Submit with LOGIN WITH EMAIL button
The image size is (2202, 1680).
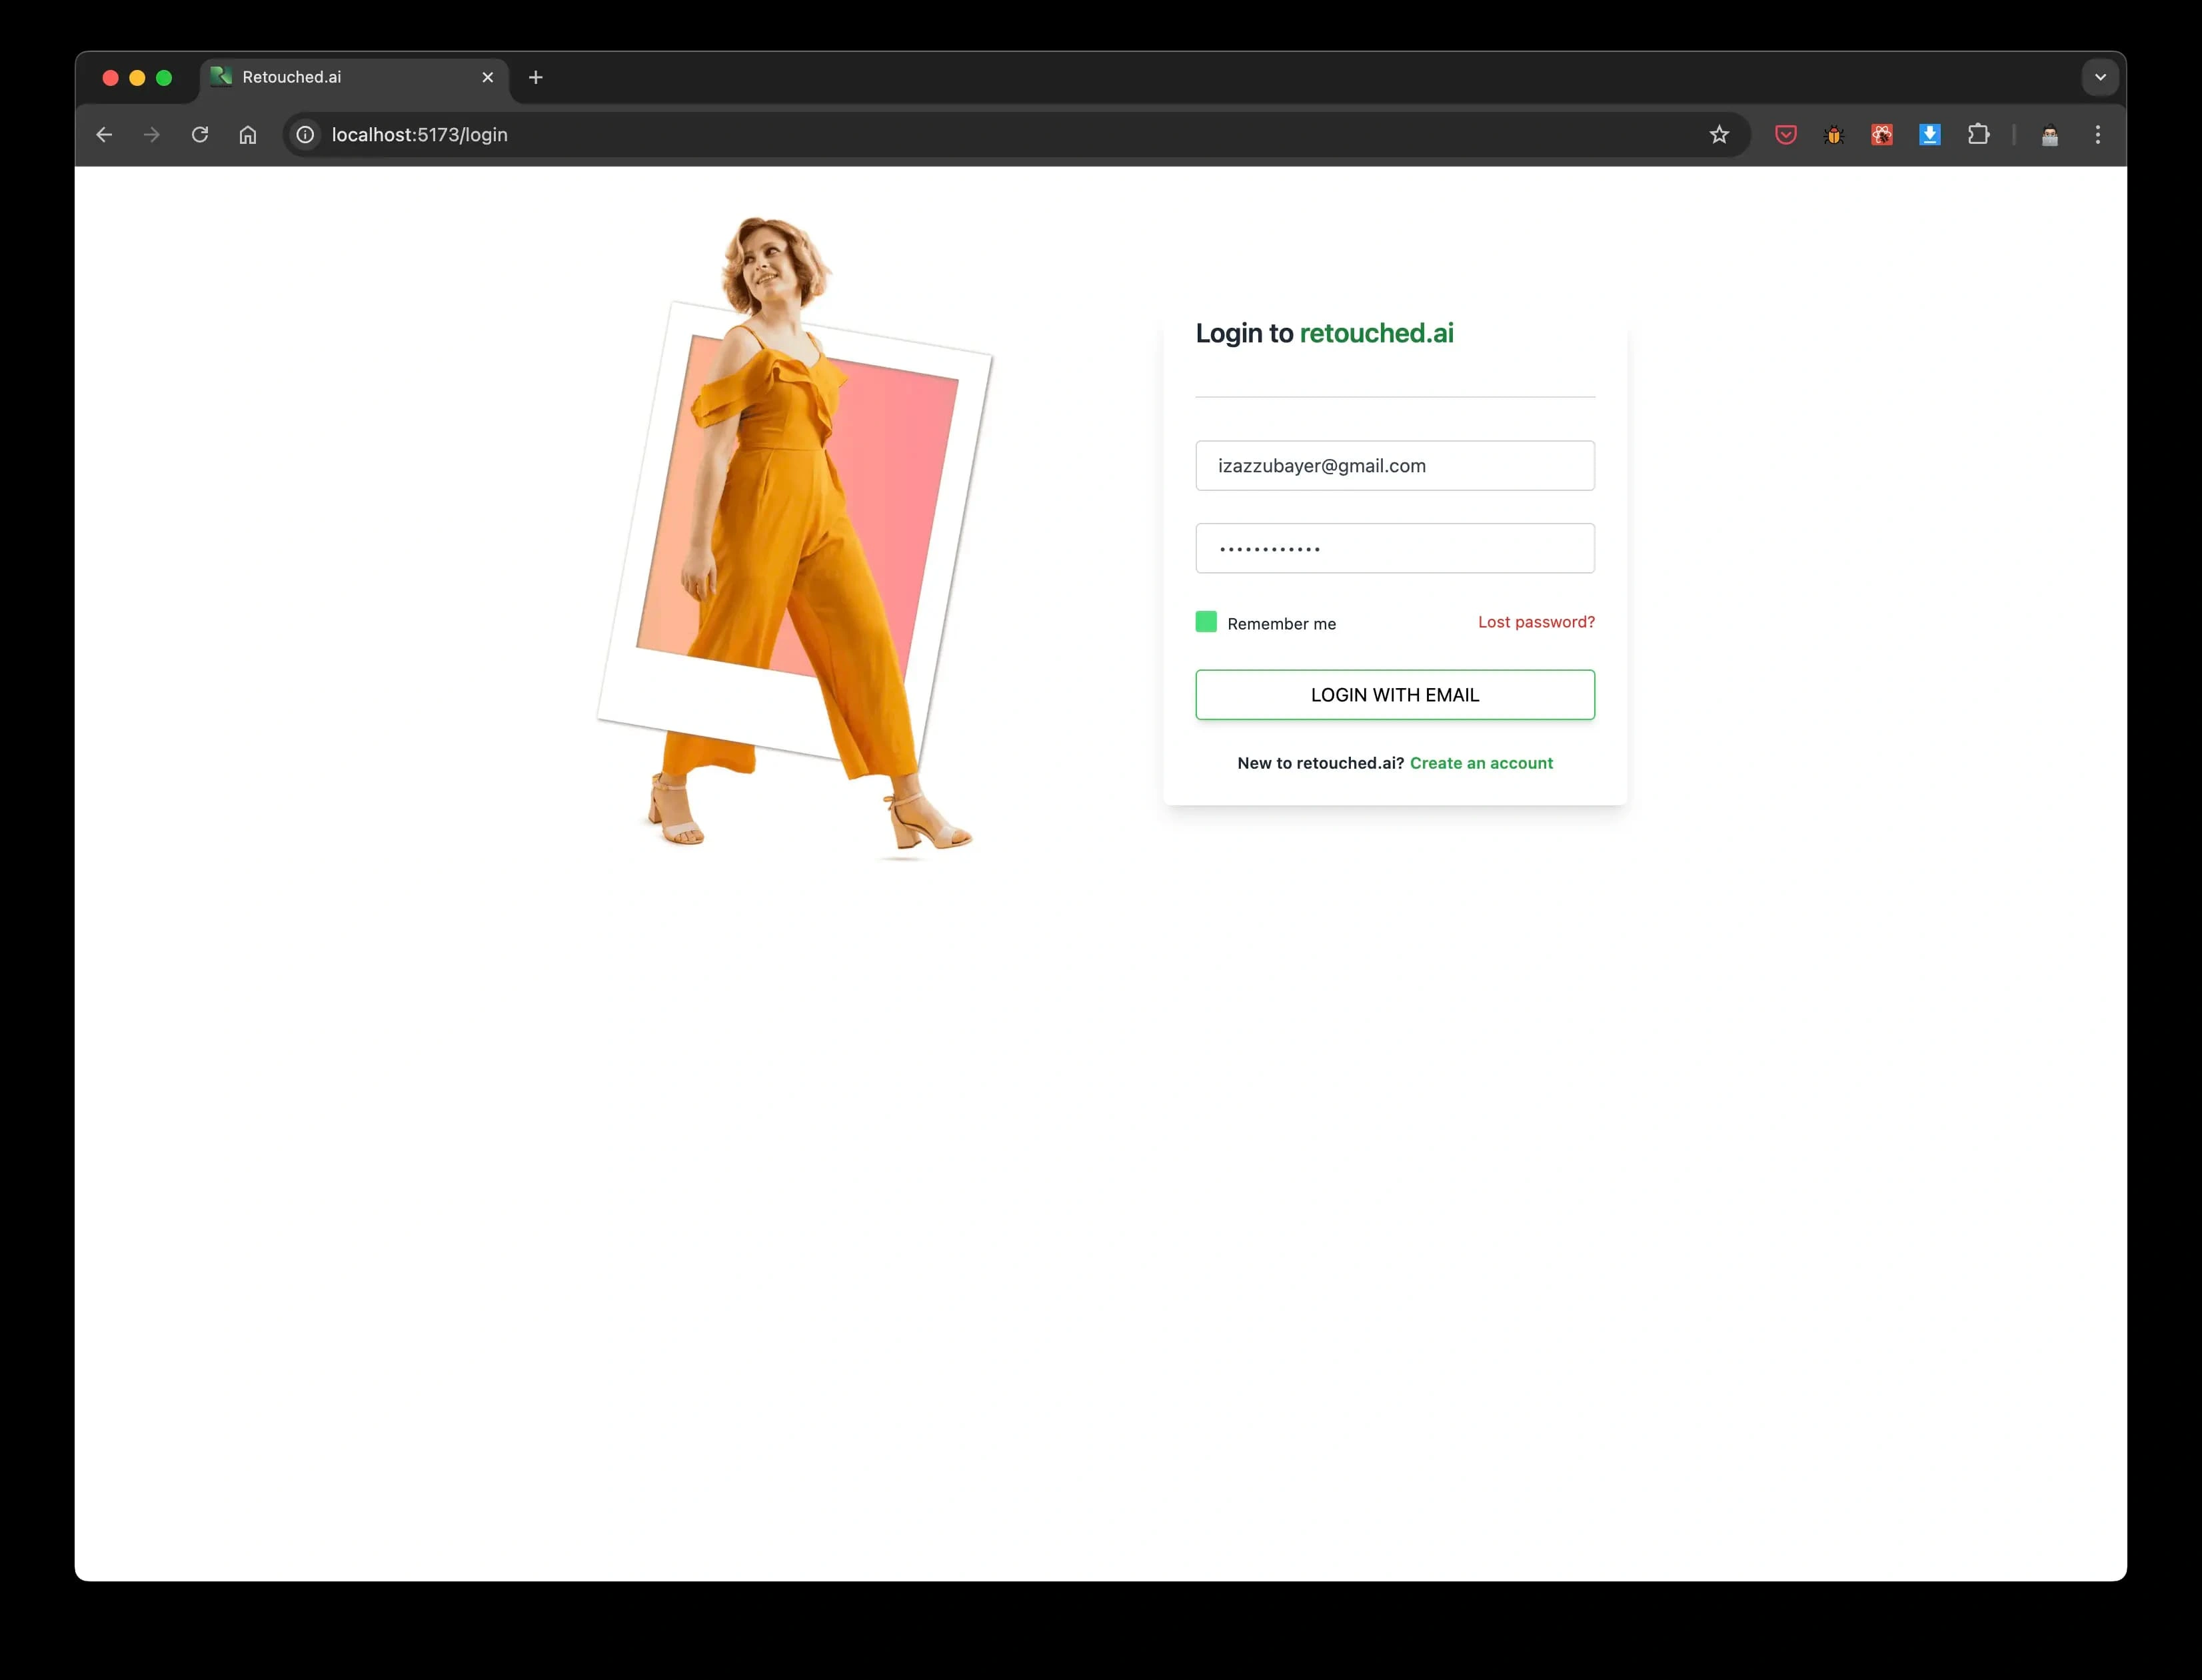(x=1395, y=695)
